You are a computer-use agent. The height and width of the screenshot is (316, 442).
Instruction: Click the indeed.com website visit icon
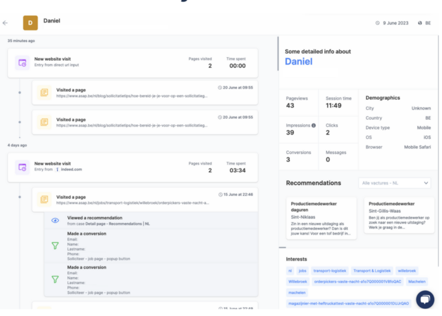tap(22, 167)
